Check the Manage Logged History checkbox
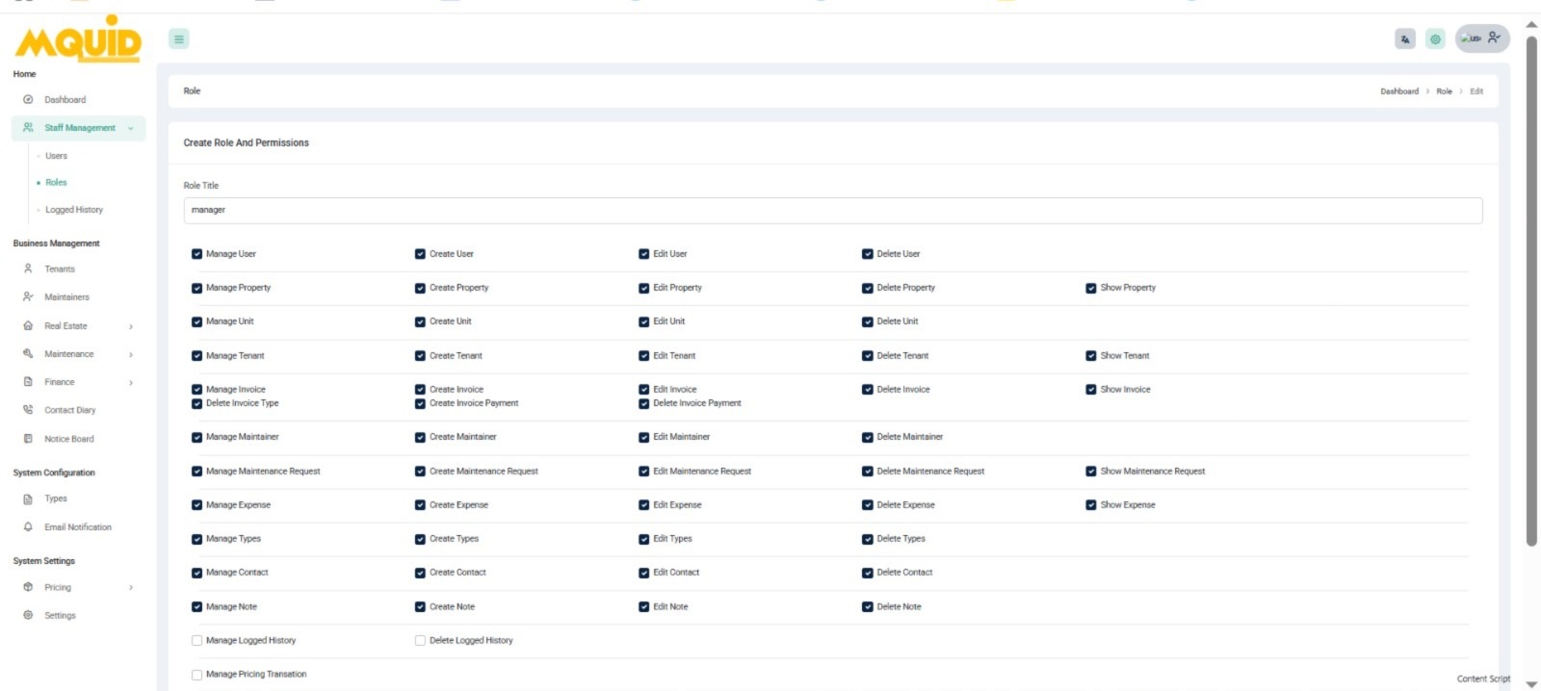1541x691 pixels. 196,640
